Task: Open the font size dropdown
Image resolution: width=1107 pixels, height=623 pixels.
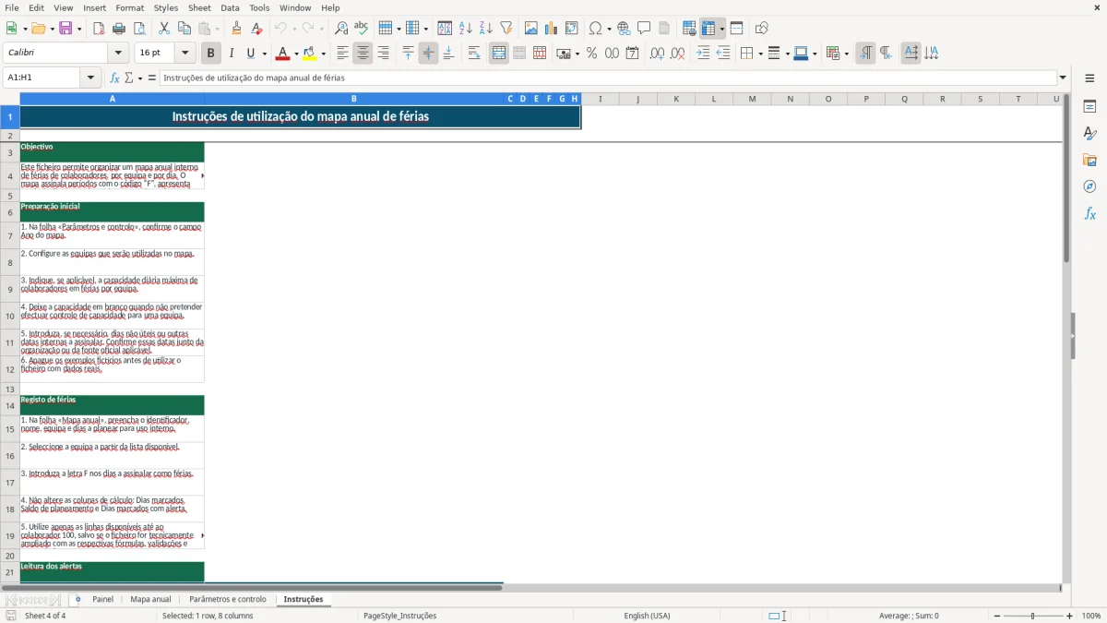Action: [x=185, y=54]
